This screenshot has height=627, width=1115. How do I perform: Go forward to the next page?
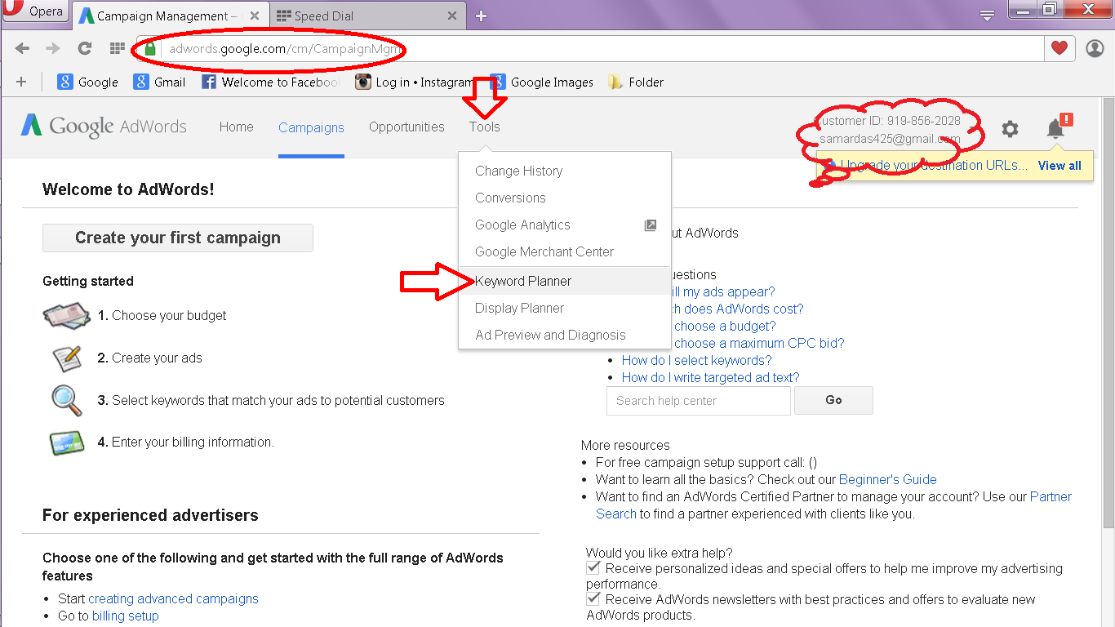pos(53,49)
